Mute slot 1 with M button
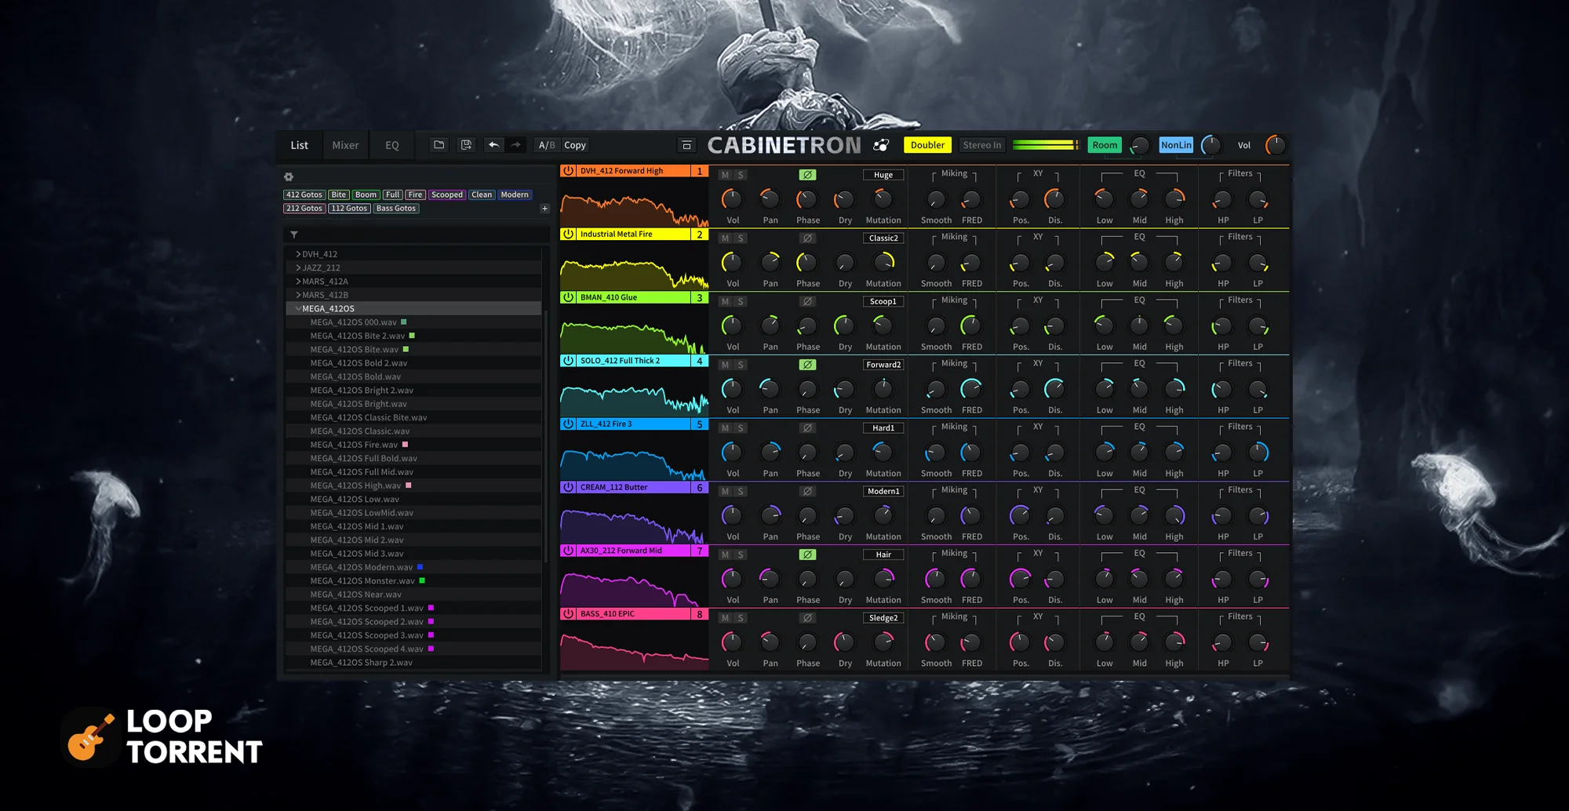The image size is (1569, 811). click(725, 175)
